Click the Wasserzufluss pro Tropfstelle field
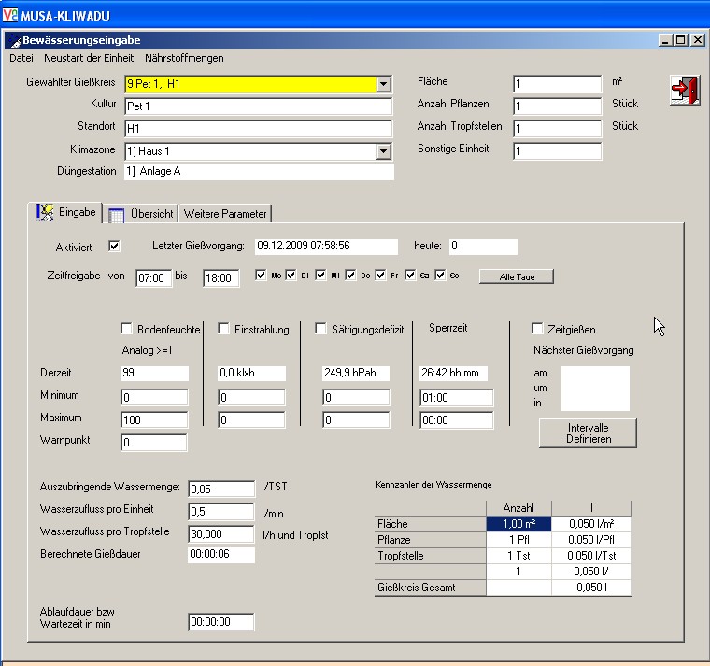The width and height of the screenshot is (710, 666). (x=221, y=533)
